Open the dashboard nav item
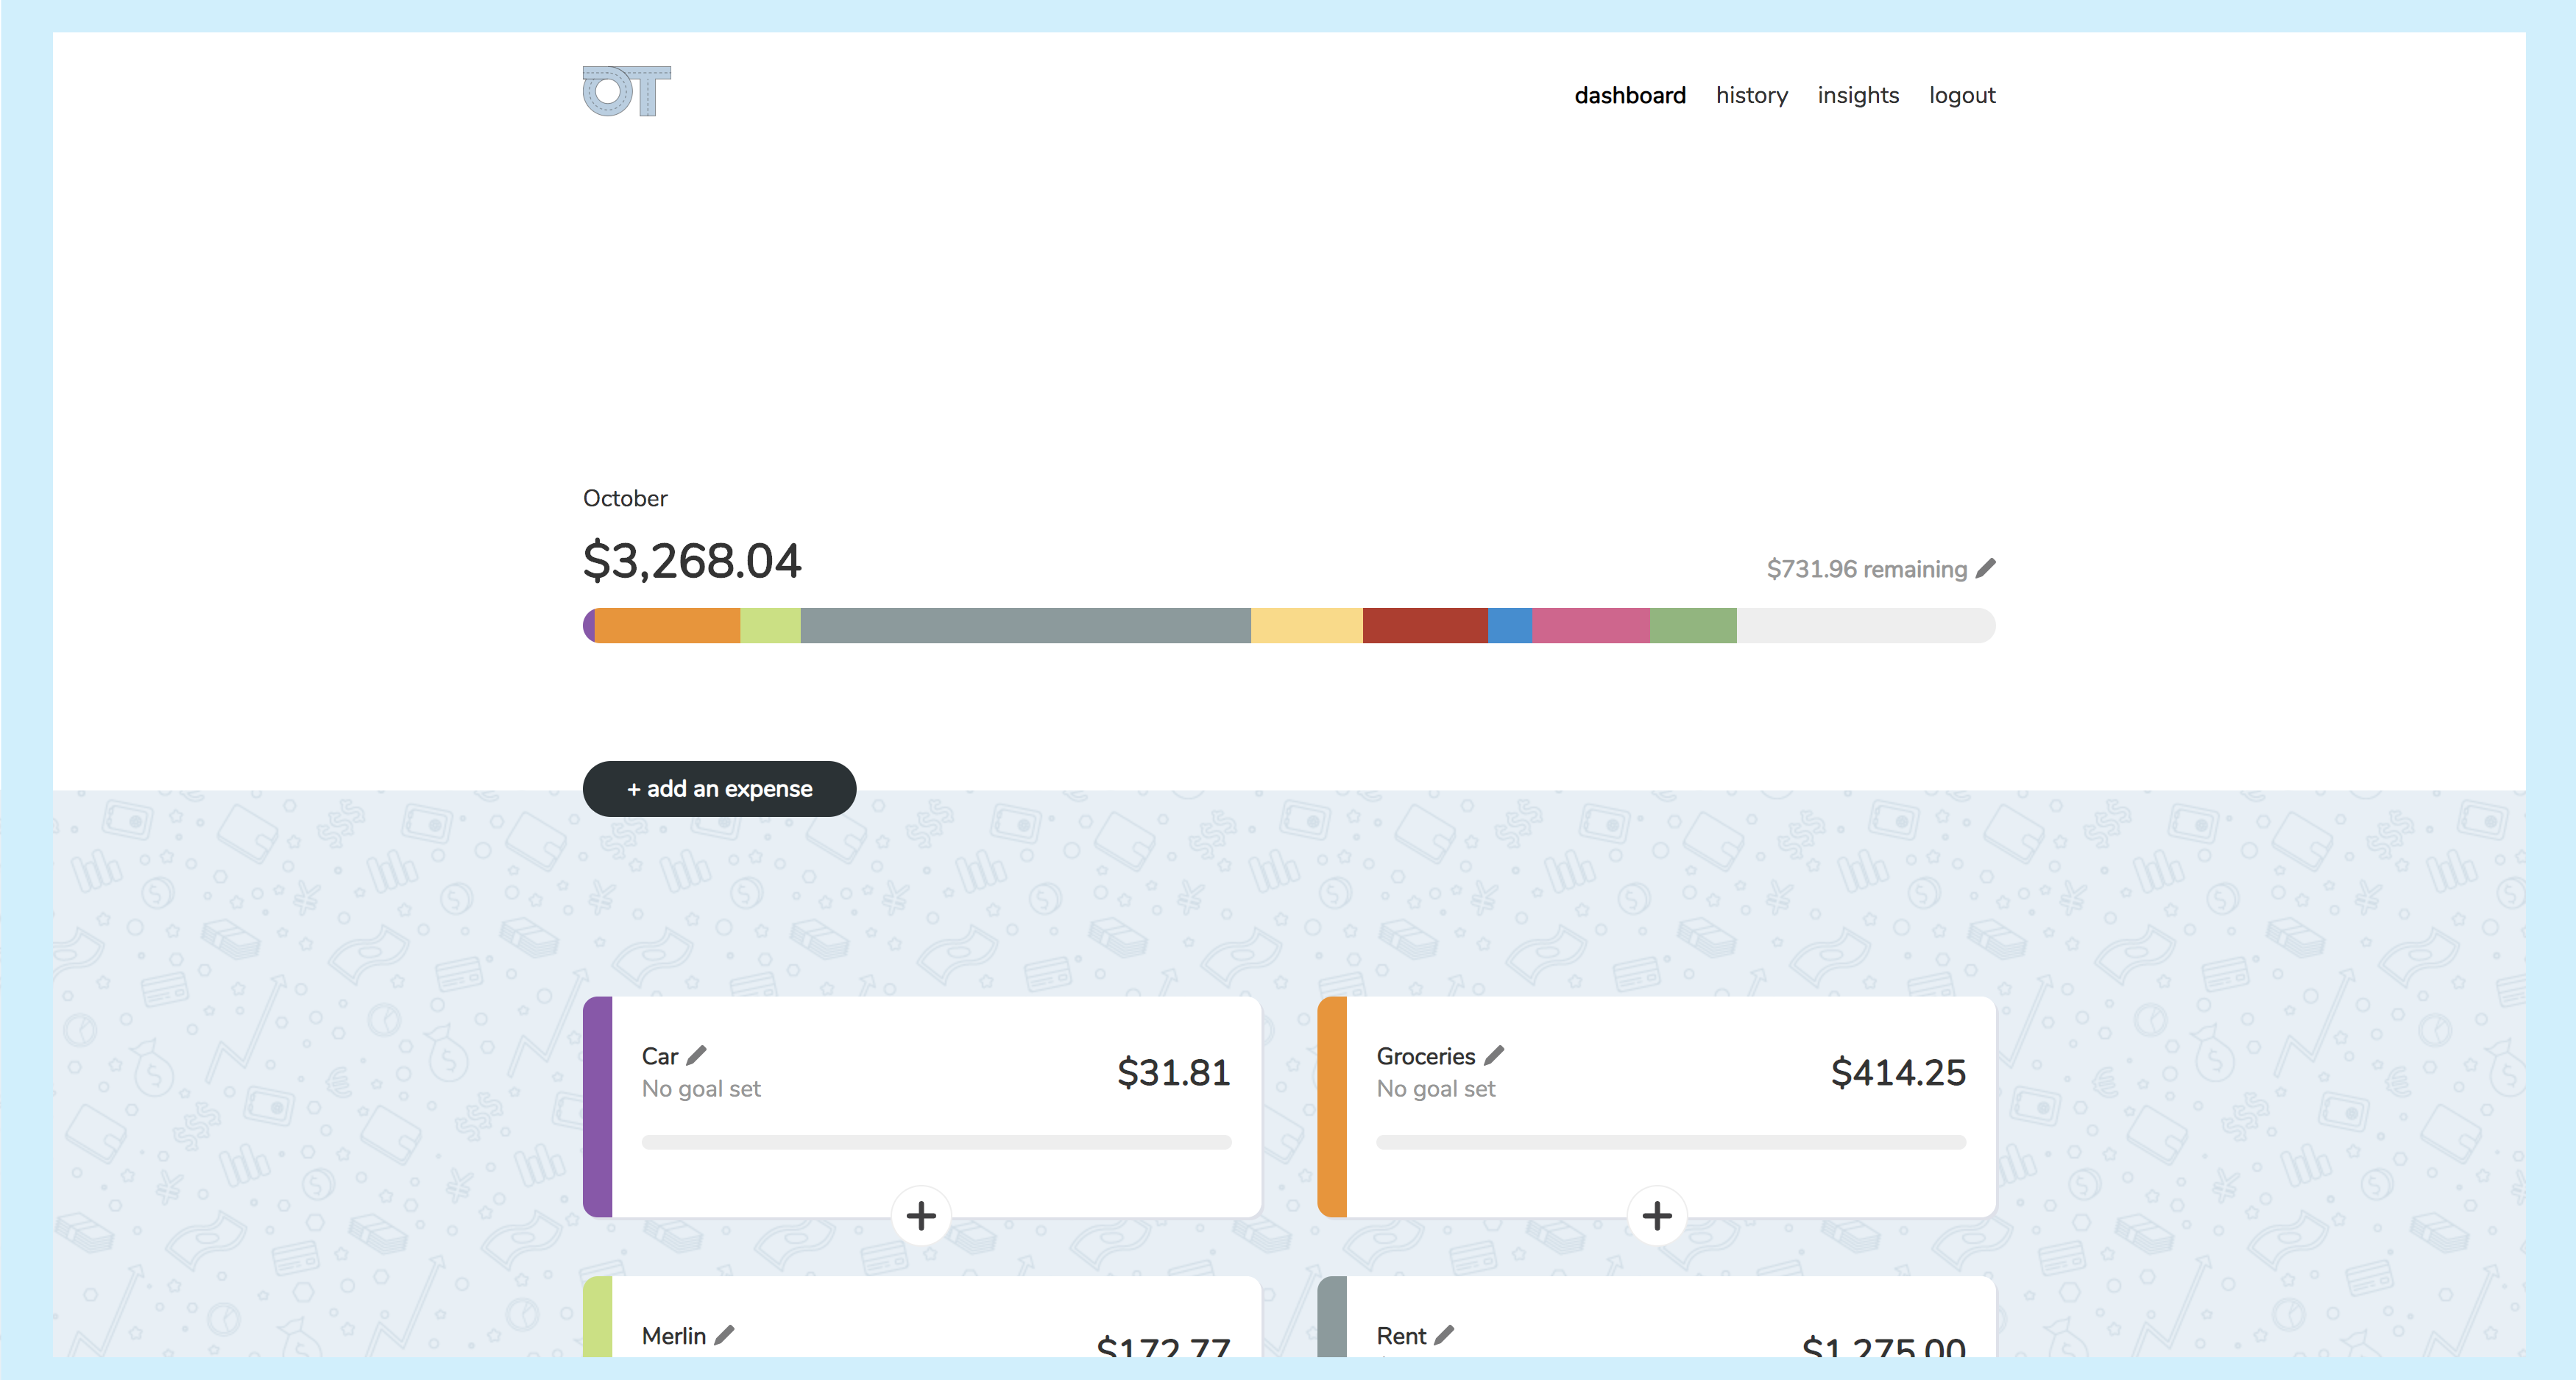Screen dimensions: 2576x1380 click(1629, 95)
